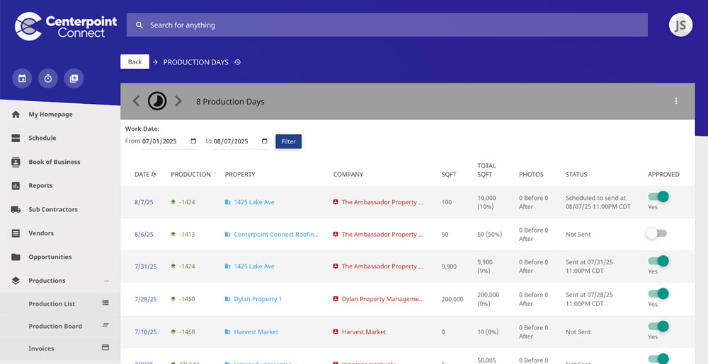Toggle Approved for the 7/10/25 row

(658, 326)
